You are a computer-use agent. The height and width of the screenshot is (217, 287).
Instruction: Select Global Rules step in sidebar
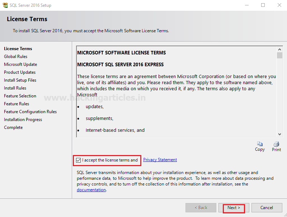[15, 57]
